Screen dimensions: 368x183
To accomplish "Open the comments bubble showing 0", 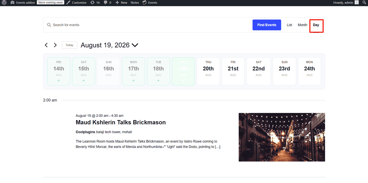I will point(107,3).
